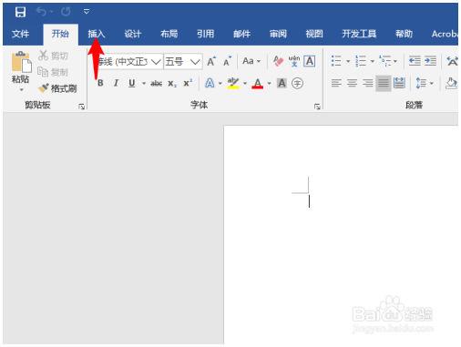461x347 pixels.
Task: Switch to the 插入 tab
Action: [x=97, y=34]
